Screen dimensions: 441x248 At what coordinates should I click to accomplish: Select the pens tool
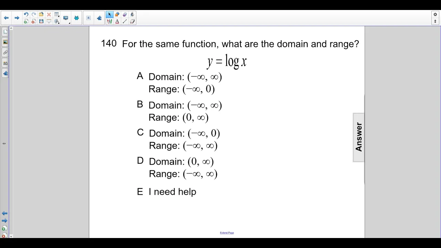110,21
